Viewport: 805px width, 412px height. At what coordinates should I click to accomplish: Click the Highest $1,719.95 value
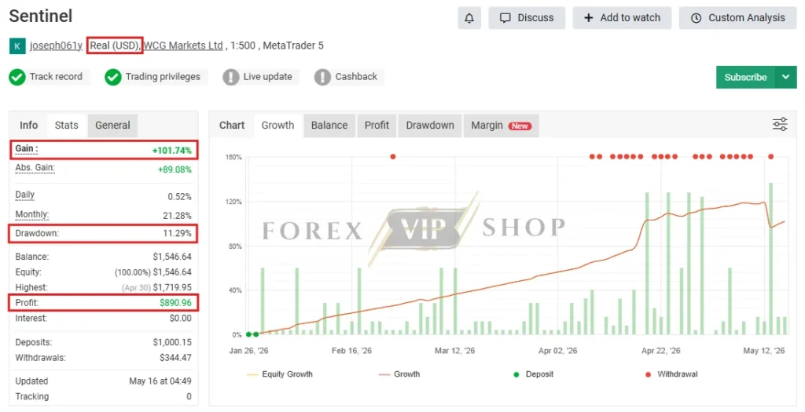point(172,287)
